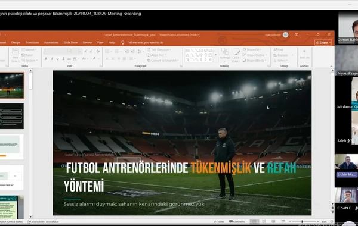Select the triangle shape in the gallery
Screen dimensions: 358x226
click(187, 55)
